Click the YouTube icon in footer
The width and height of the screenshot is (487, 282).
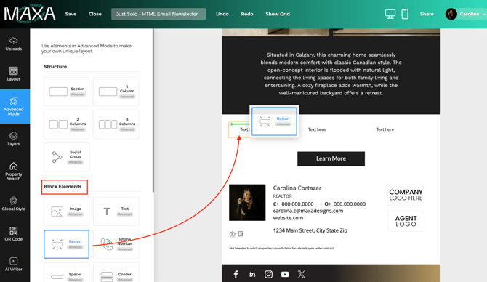tap(285, 274)
